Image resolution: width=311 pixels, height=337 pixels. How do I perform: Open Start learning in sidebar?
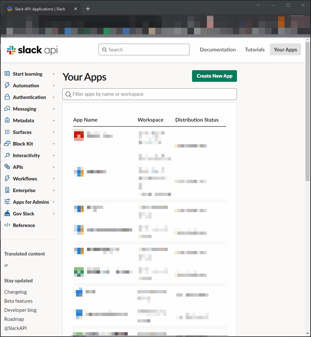tap(27, 74)
